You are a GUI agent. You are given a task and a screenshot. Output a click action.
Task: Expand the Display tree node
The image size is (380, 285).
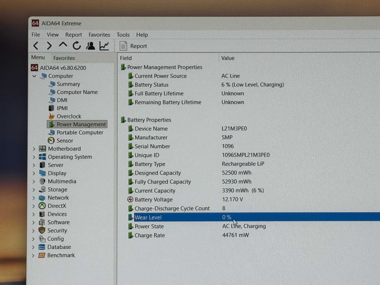click(34, 173)
